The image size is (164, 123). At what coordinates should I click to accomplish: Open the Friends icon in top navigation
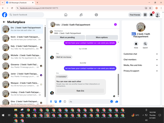[x=81, y=15]
